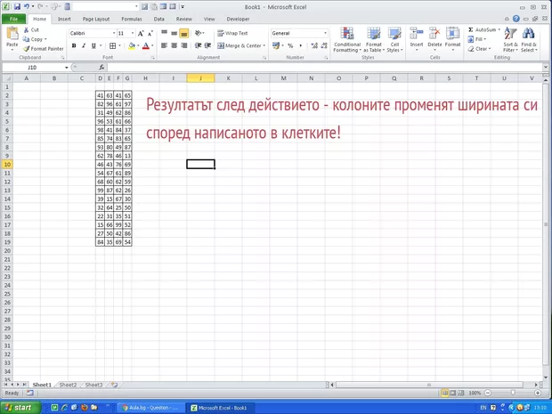Toggle Underline formatting

[x=93, y=45]
